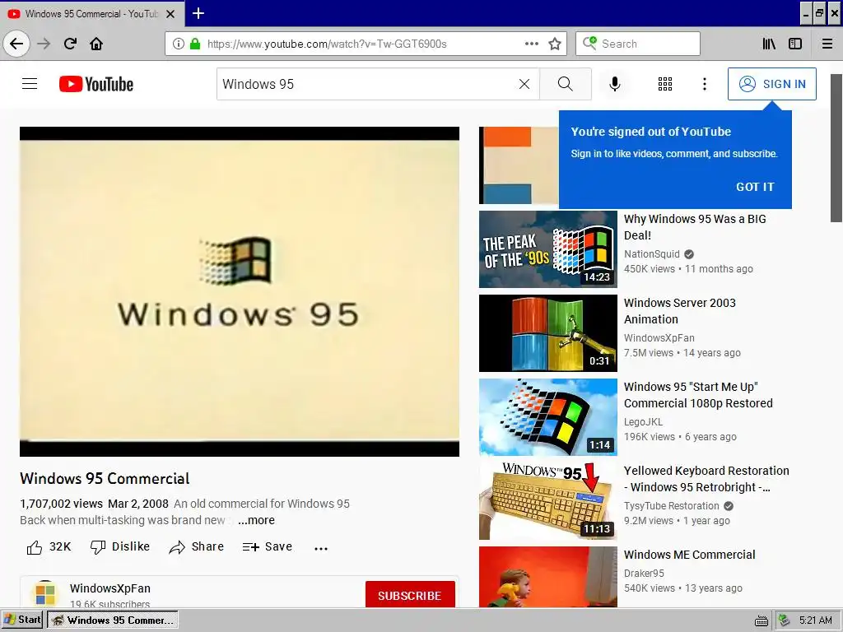Click the network icon in system tray
The image size is (843, 632).
785,620
